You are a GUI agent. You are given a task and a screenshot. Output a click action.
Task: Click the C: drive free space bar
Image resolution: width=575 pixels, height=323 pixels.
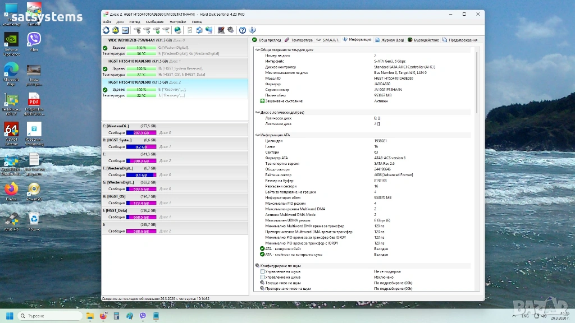[x=140, y=133]
